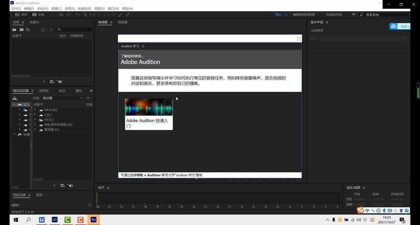Viewport: 420px width, 225px height.
Task: Open the 编辑器 panel menu icon
Action: 111,22
